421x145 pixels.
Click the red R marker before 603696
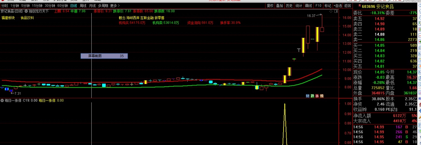pyautogui.click(x=359, y=6)
